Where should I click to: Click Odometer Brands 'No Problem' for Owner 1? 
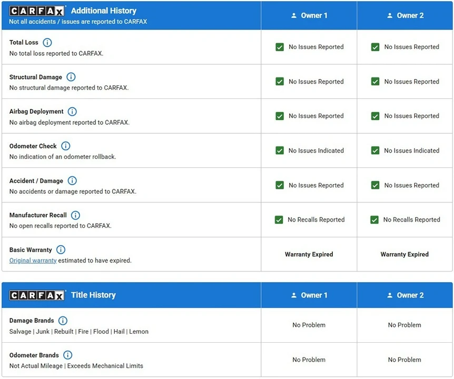[x=309, y=360]
